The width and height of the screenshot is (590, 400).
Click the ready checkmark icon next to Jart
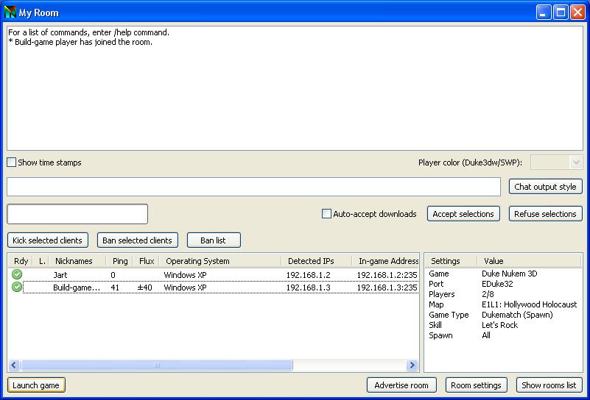click(17, 275)
